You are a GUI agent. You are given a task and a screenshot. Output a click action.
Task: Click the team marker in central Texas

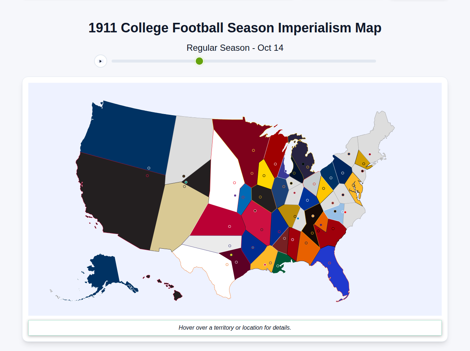click(x=227, y=265)
